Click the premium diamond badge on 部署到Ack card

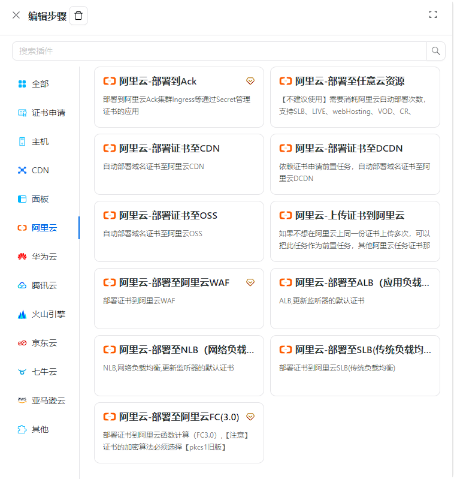click(x=250, y=81)
